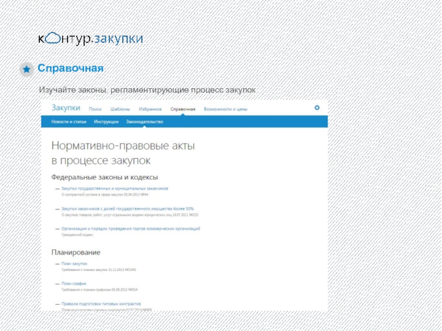Click the Планирование section heading
This screenshot has height=331, width=442.
[x=76, y=252]
